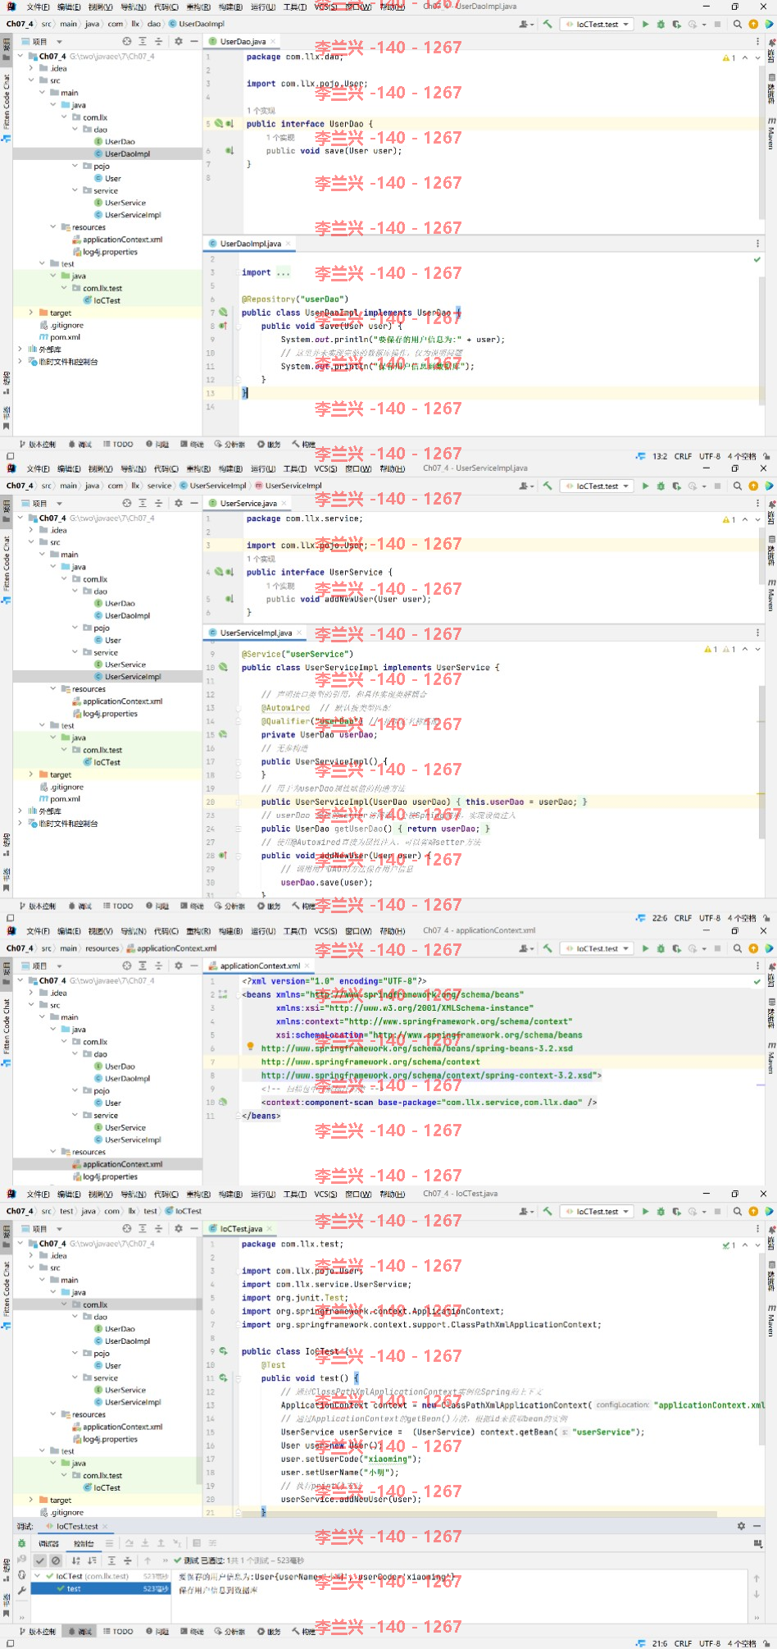The width and height of the screenshot is (777, 1649).
Task: Minimize the debug tool panel
Action: click(x=758, y=1526)
